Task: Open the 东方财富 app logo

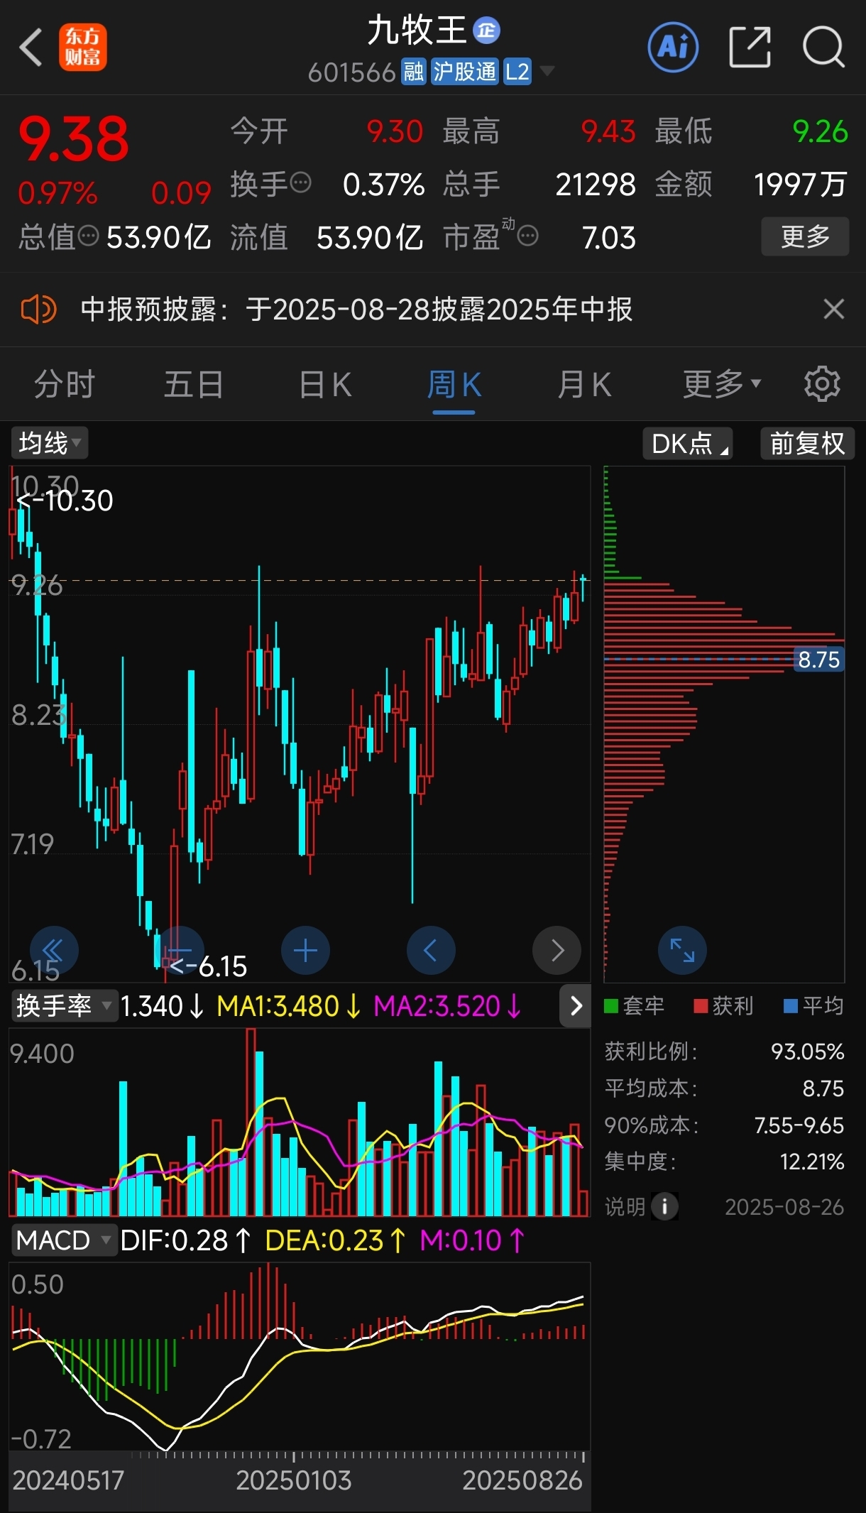Action: pos(83,48)
